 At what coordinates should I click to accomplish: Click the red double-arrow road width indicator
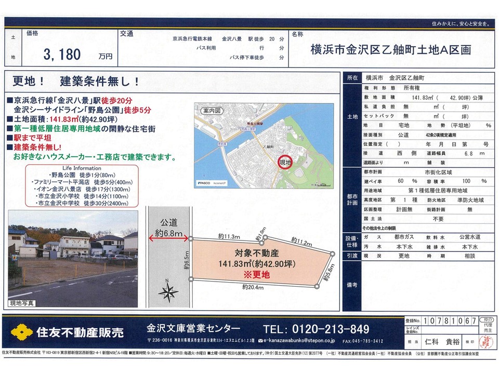pyautogui.click(x=168, y=238)
